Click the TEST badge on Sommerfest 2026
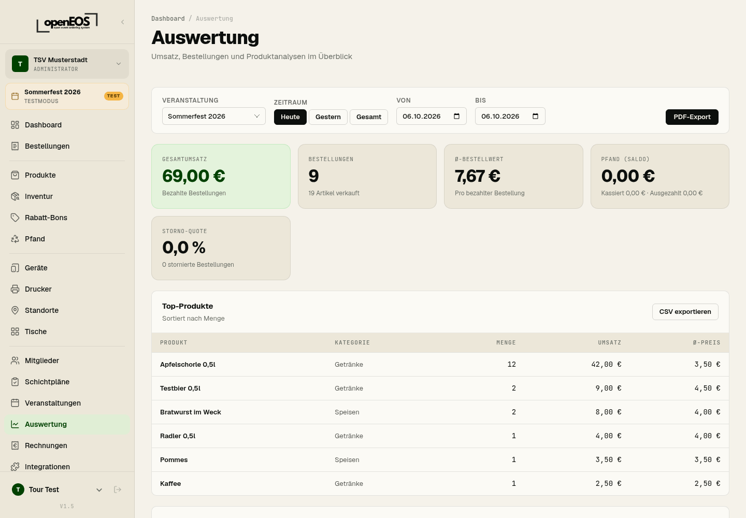 coord(113,96)
